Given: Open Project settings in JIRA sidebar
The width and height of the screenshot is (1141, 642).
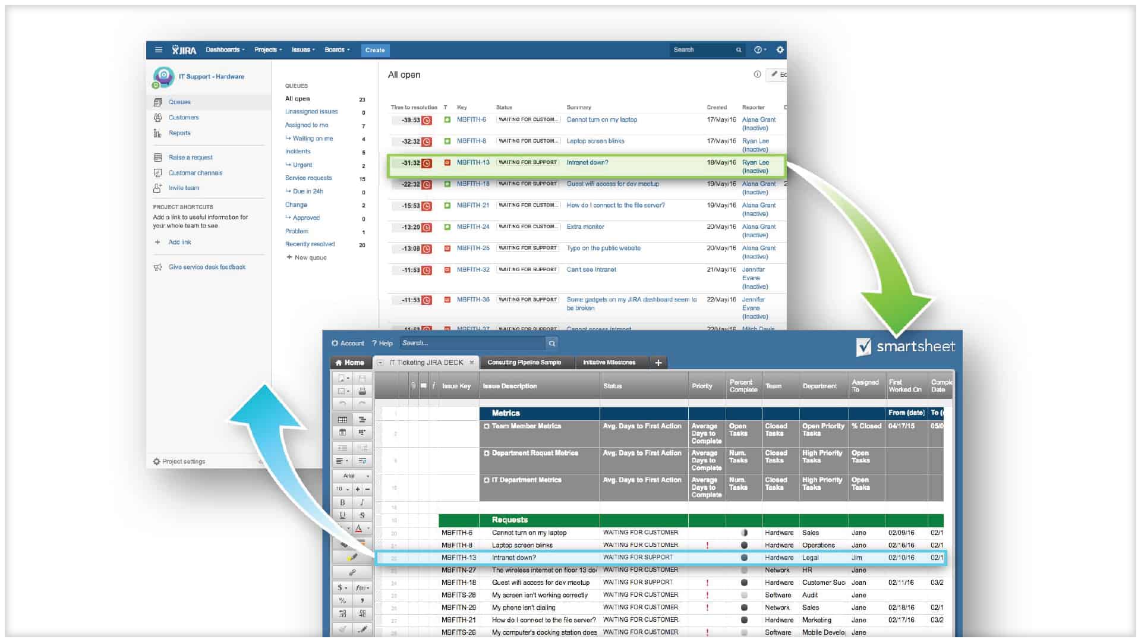Looking at the screenshot, I should coord(179,462).
